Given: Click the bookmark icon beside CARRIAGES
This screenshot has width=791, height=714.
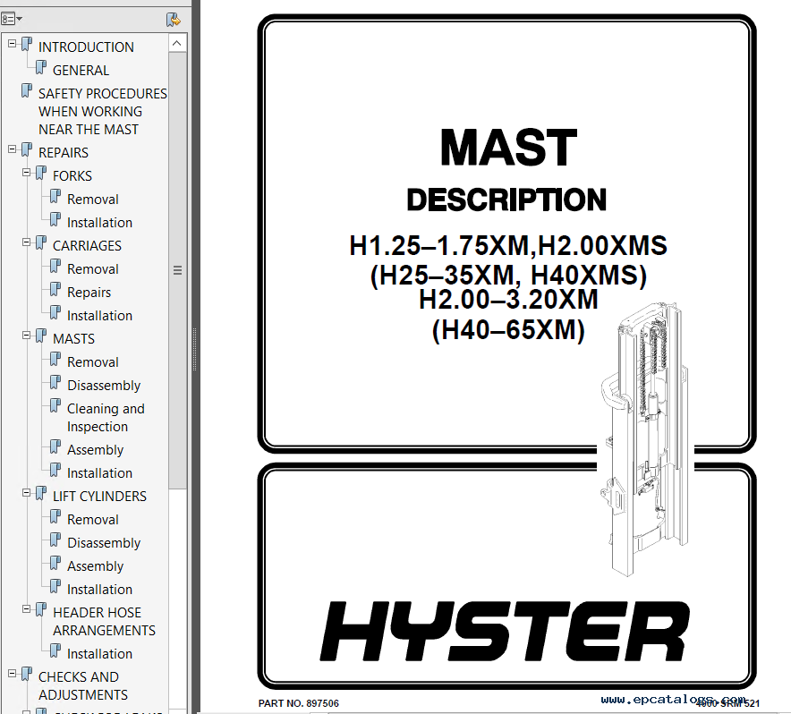Looking at the screenshot, I should click(41, 242).
